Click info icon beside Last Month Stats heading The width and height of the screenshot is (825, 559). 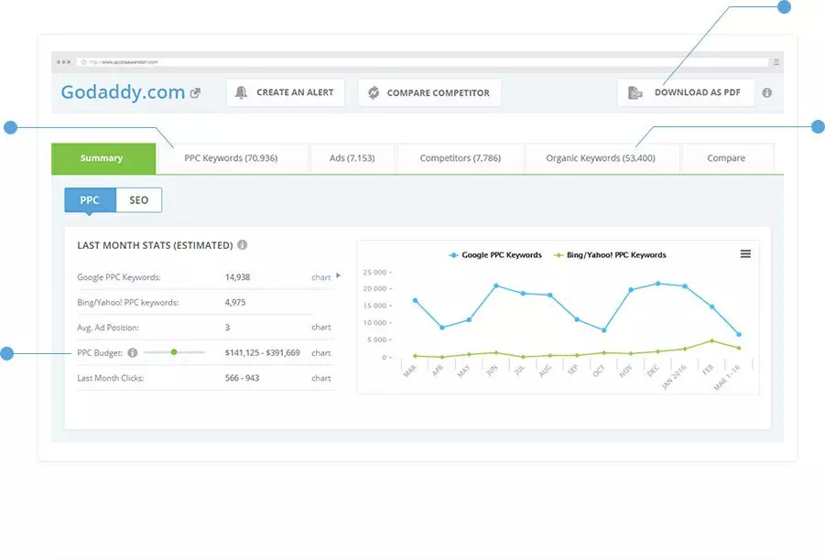(x=243, y=245)
